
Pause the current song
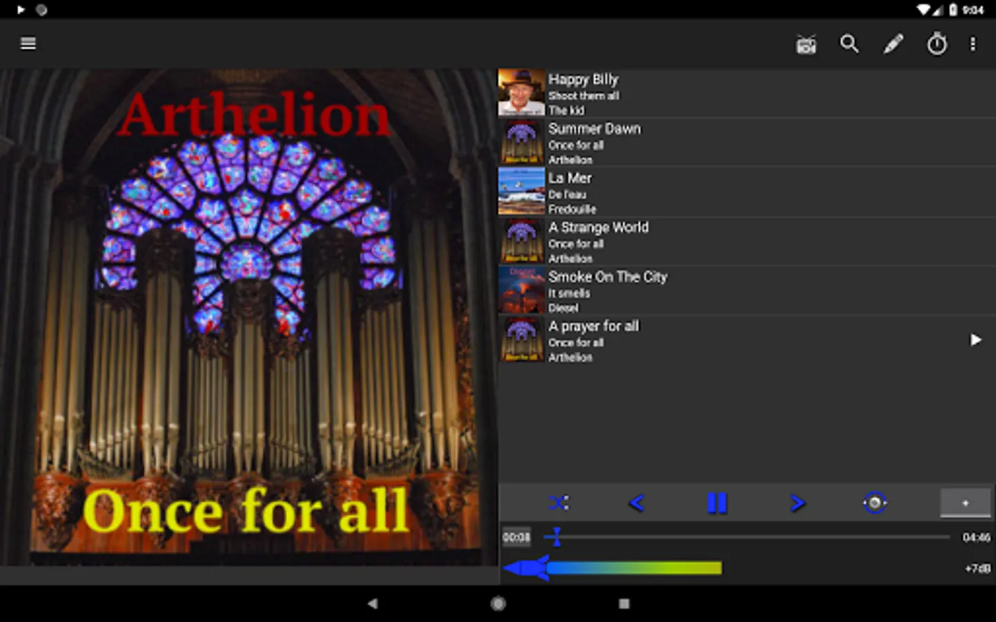tap(717, 503)
